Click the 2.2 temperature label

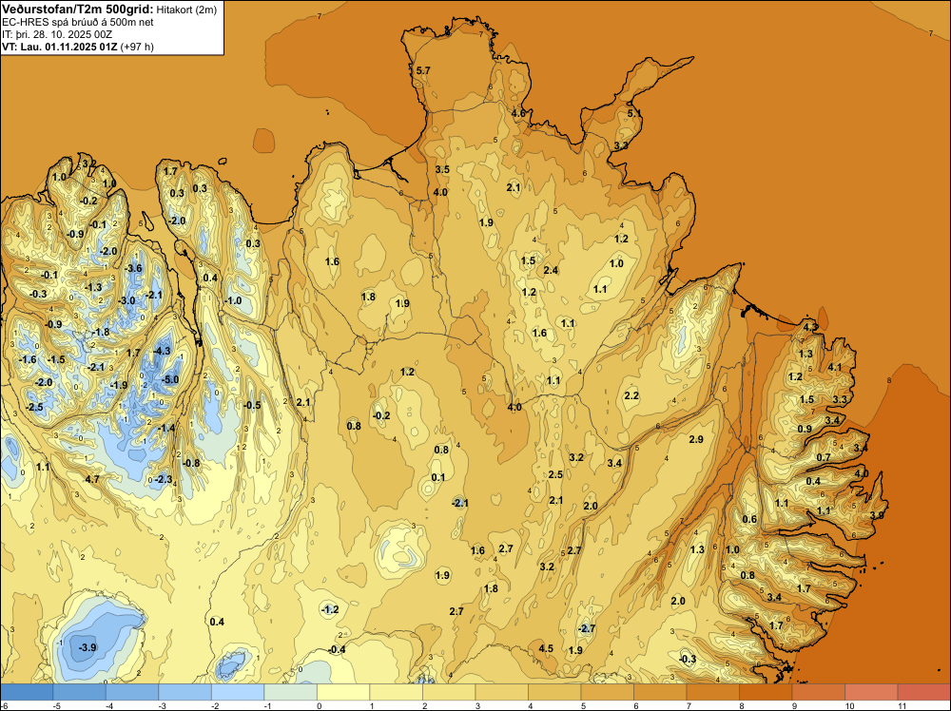click(x=631, y=395)
